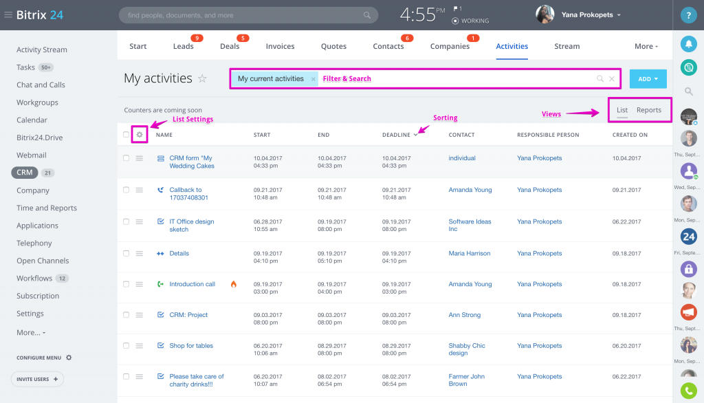Check the Details row checkbox
The height and width of the screenshot is (403, 704).
pos(126,253)
